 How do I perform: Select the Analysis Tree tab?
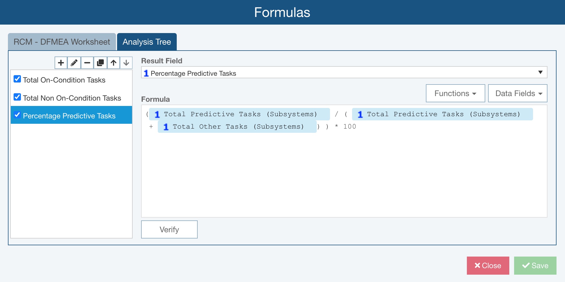[147, 42]
